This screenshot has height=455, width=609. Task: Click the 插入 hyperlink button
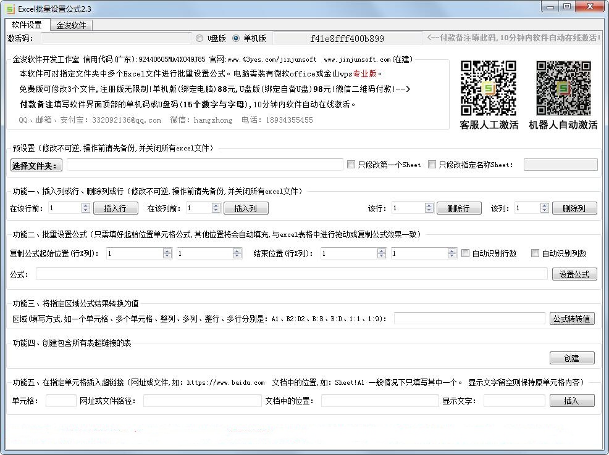(572, 400)
